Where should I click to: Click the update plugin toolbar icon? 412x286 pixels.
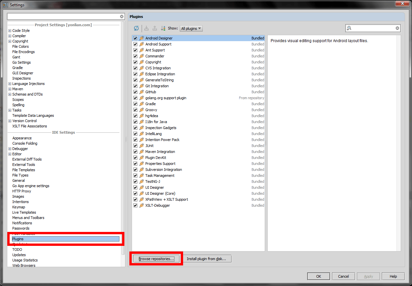155,29
